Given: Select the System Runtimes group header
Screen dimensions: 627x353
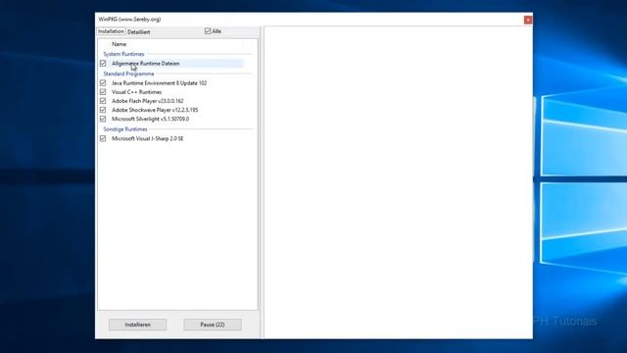Looking at the screenshot, I should (123, 54).
